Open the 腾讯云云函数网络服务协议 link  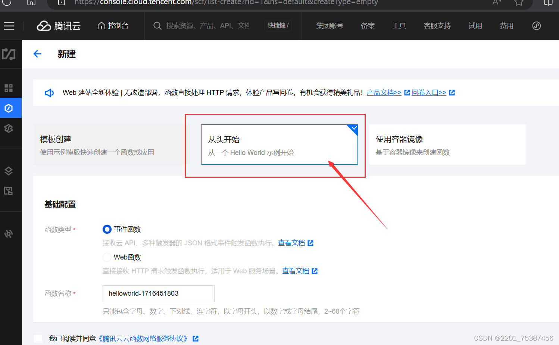pyautogui.click(x=143, y=339)
